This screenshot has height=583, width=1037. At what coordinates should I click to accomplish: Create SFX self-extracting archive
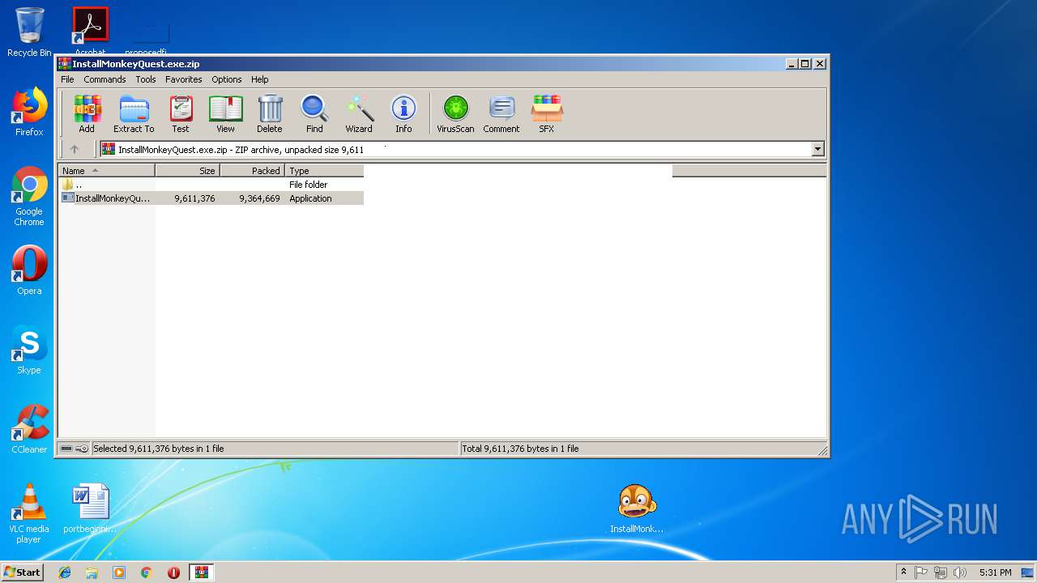coord(547,114)
